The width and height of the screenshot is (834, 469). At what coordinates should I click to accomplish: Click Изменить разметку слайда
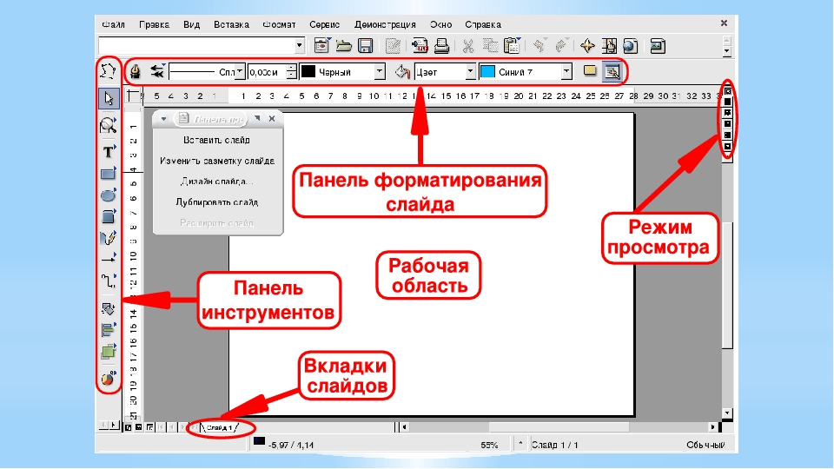click(217, 161)
